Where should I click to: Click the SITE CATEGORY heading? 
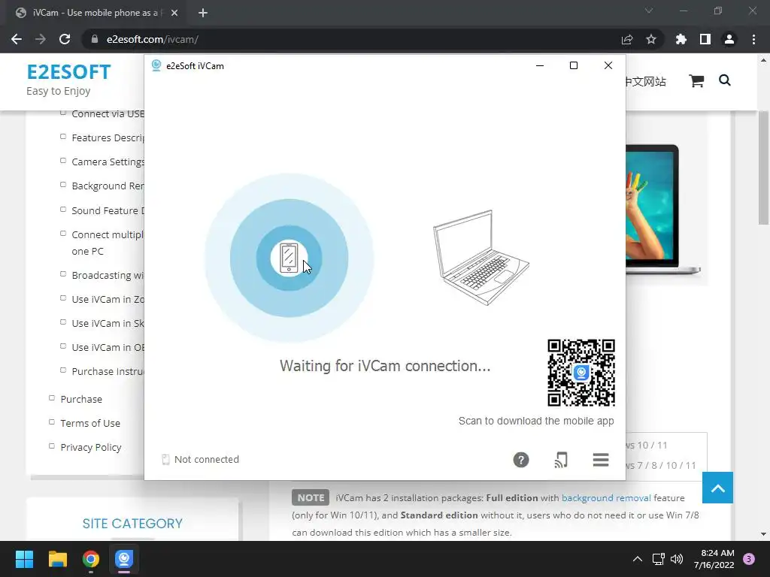pyautogui.click(x=132, y=524)
